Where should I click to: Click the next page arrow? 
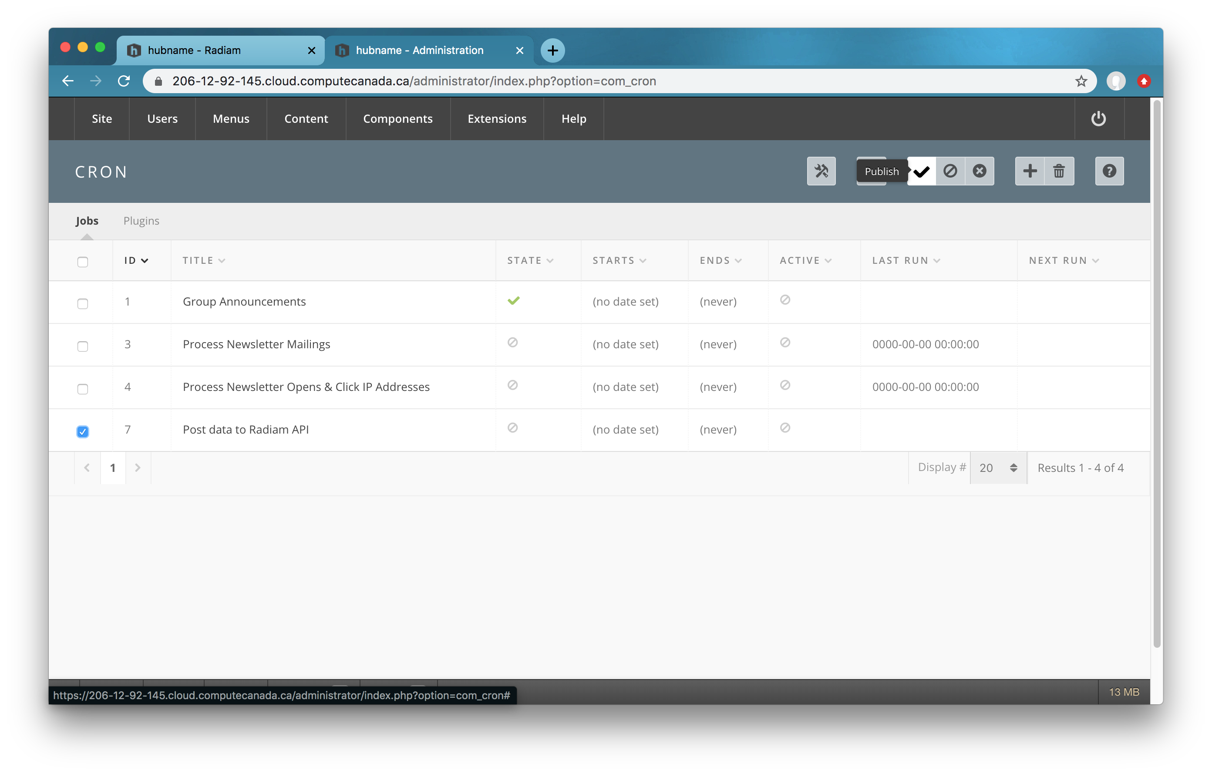(138, 468)
